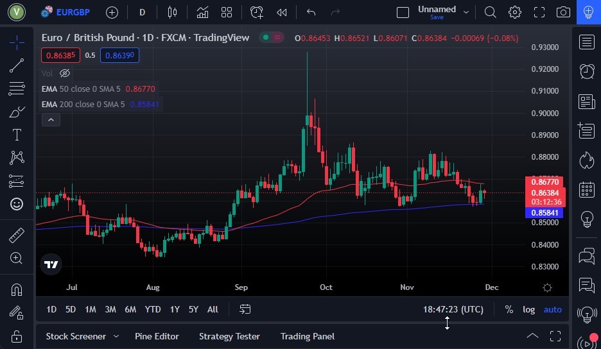Open the emoji icons tool
Viewport: 601px width, 349px height.
click(17, 204)
